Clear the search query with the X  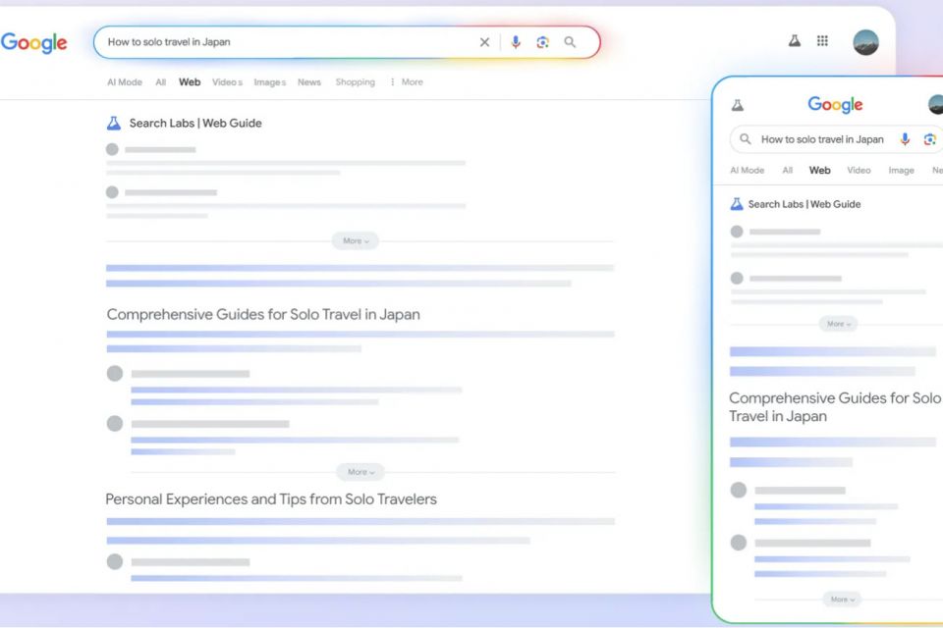pyautogui.click(x=484, y=42)
